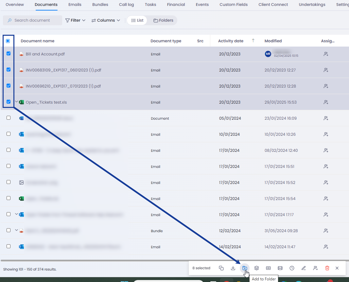The width and height of the screenshot is (349, 282).
Task: Click the Add to Folder icon
Action: (245, 268)
